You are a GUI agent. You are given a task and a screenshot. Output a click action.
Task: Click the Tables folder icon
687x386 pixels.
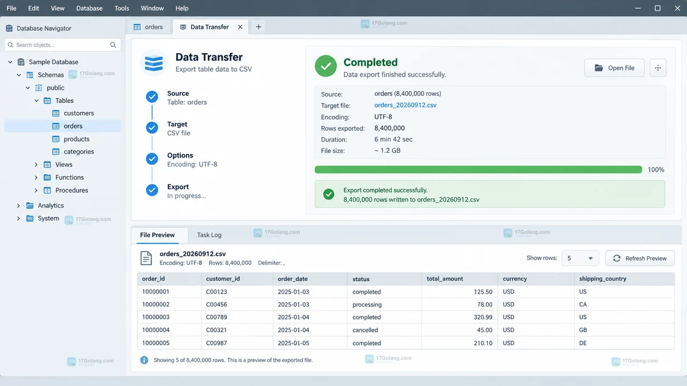(47, 101)
